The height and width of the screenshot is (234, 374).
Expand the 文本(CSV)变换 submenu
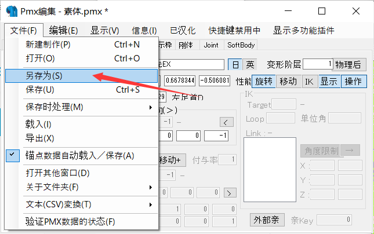(x=81, y=204)
